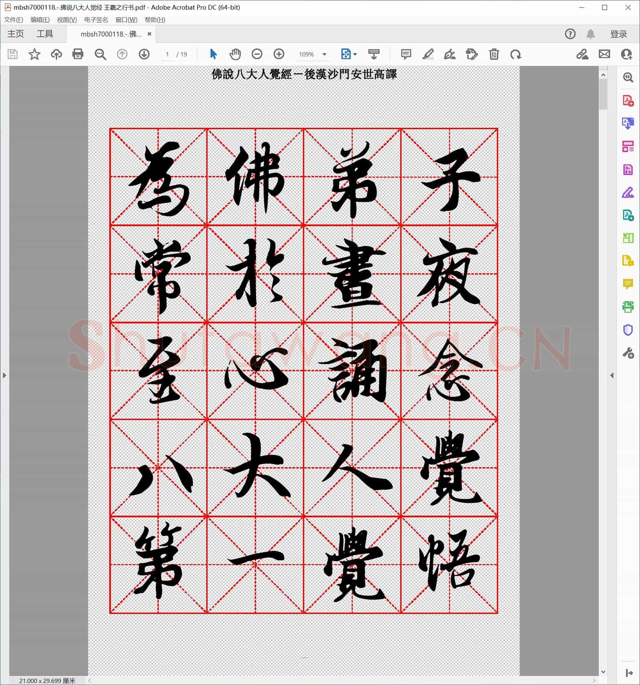Open the Help question mark
Screen dimensions: 640x685
tap(570, 34)
